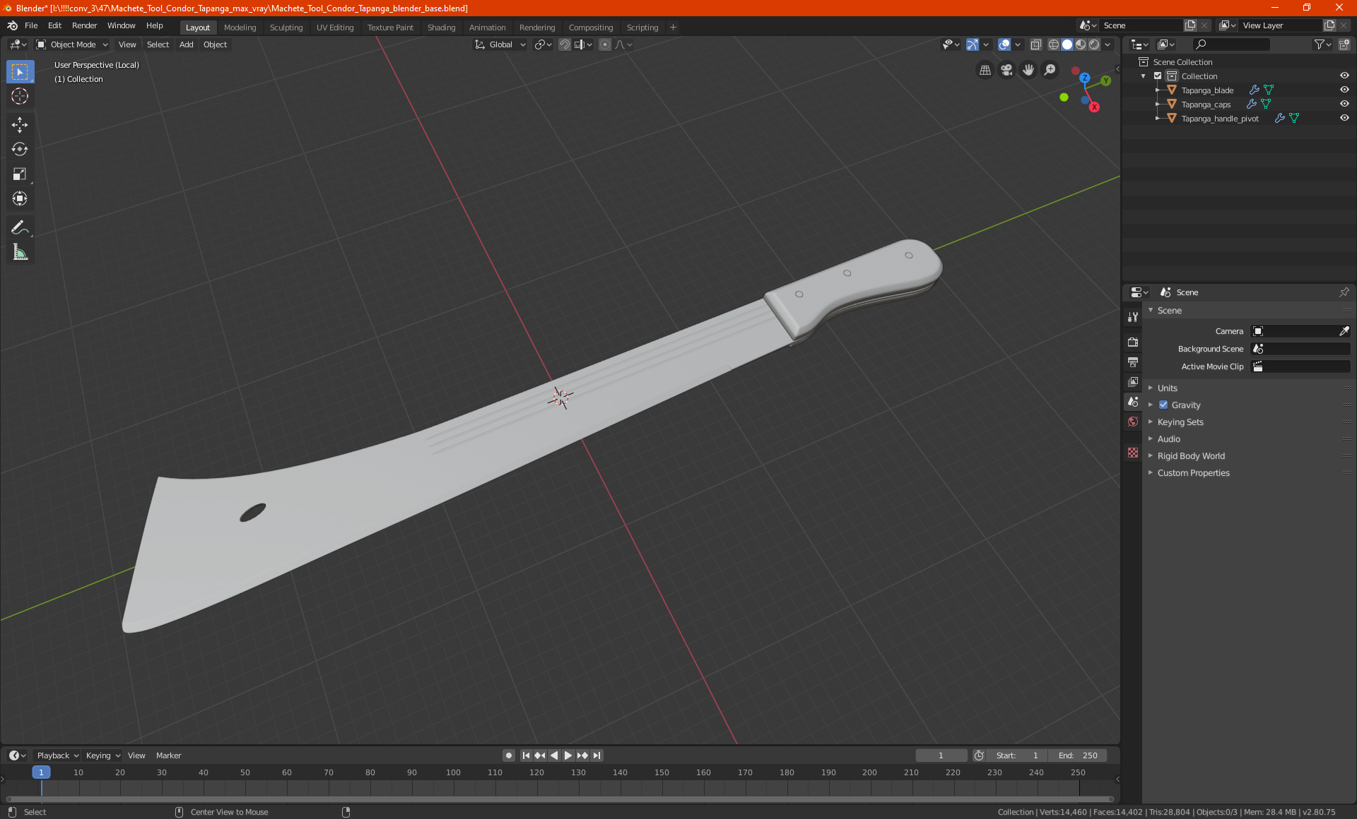Open the Output properties tab

[1133, 361]
